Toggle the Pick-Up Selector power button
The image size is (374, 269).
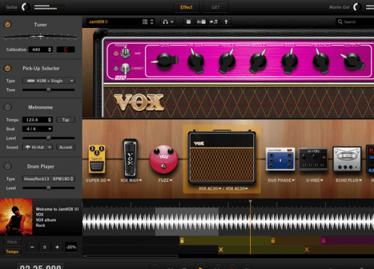pyautogui.click(x=7, y=68)
